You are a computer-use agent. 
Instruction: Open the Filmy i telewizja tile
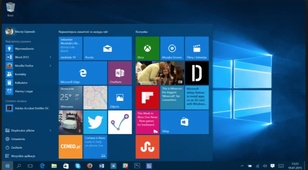(197, 48)
